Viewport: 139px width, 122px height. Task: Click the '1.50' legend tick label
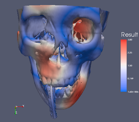pos(130,66)
